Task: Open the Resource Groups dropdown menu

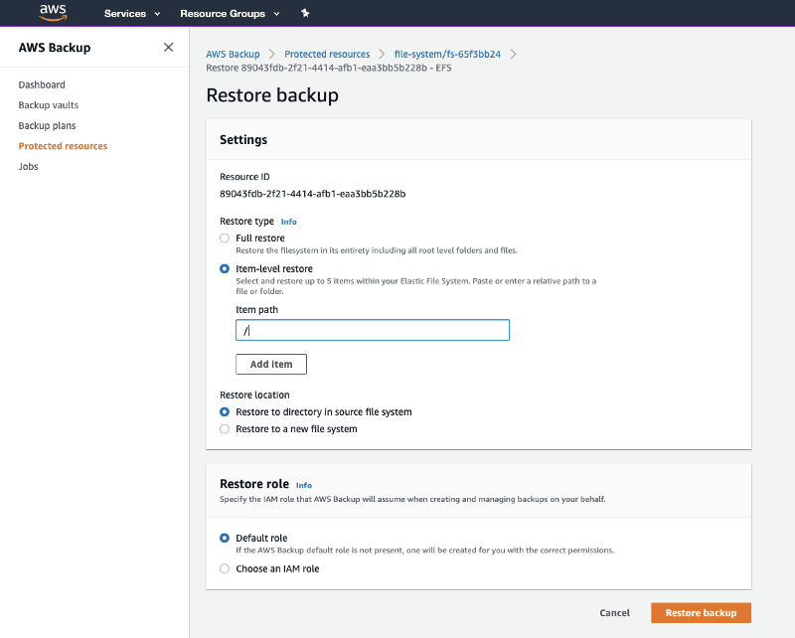Action: 230,14
